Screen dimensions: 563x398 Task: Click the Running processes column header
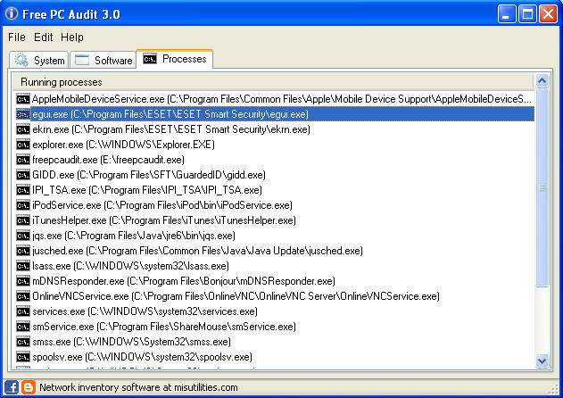point(273,82)
